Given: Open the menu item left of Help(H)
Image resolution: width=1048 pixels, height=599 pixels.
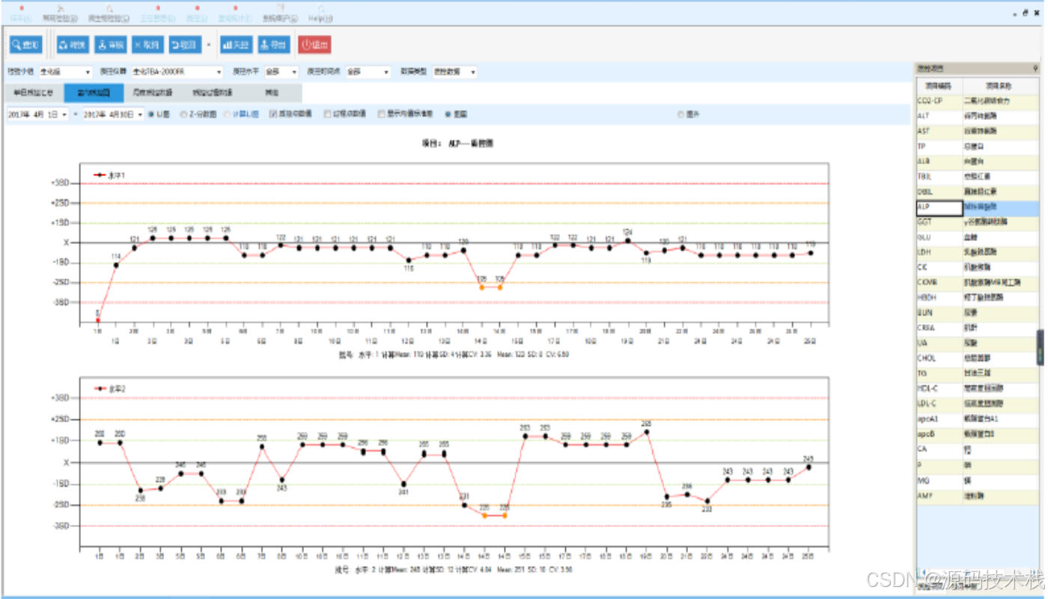Looking at the screenshot, I should (x=280, y=14).
